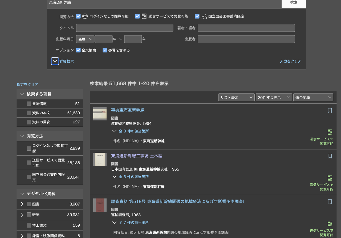Toggle the 詳細検索 chevron button

tap(55, 61)
